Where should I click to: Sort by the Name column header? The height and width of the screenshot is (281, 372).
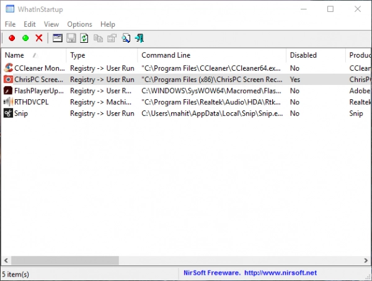point(33,55)
